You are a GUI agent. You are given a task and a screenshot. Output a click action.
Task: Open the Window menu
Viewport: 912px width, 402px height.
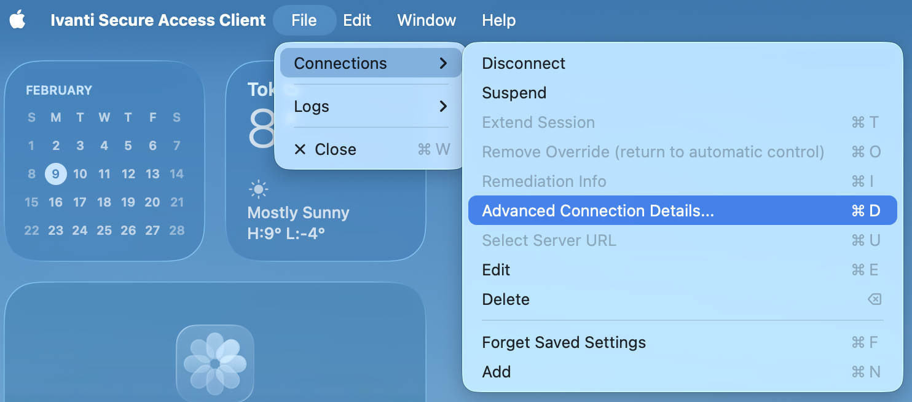pos(427,20)
